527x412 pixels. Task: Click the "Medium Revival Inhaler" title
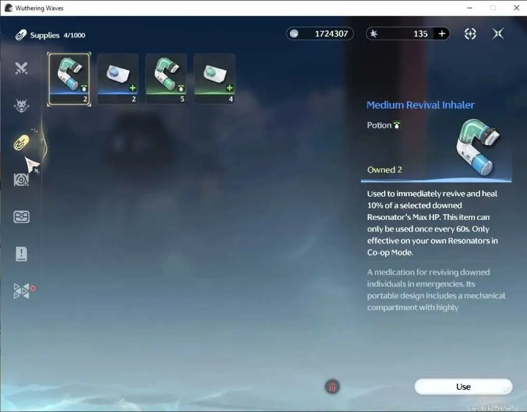421,105
